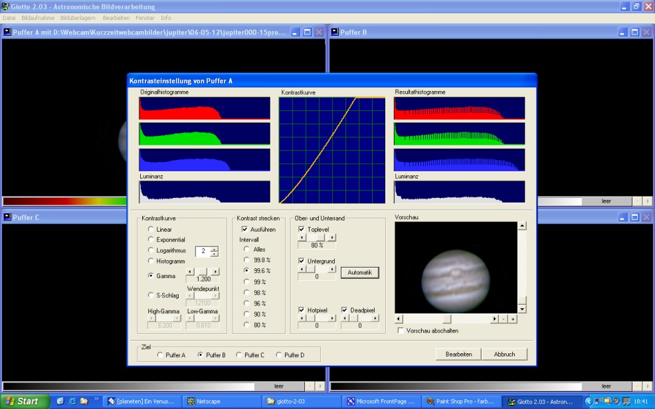This screenshot has width=655, height=409.
Task: Click the Windows Start button
Action: point(25,401)
